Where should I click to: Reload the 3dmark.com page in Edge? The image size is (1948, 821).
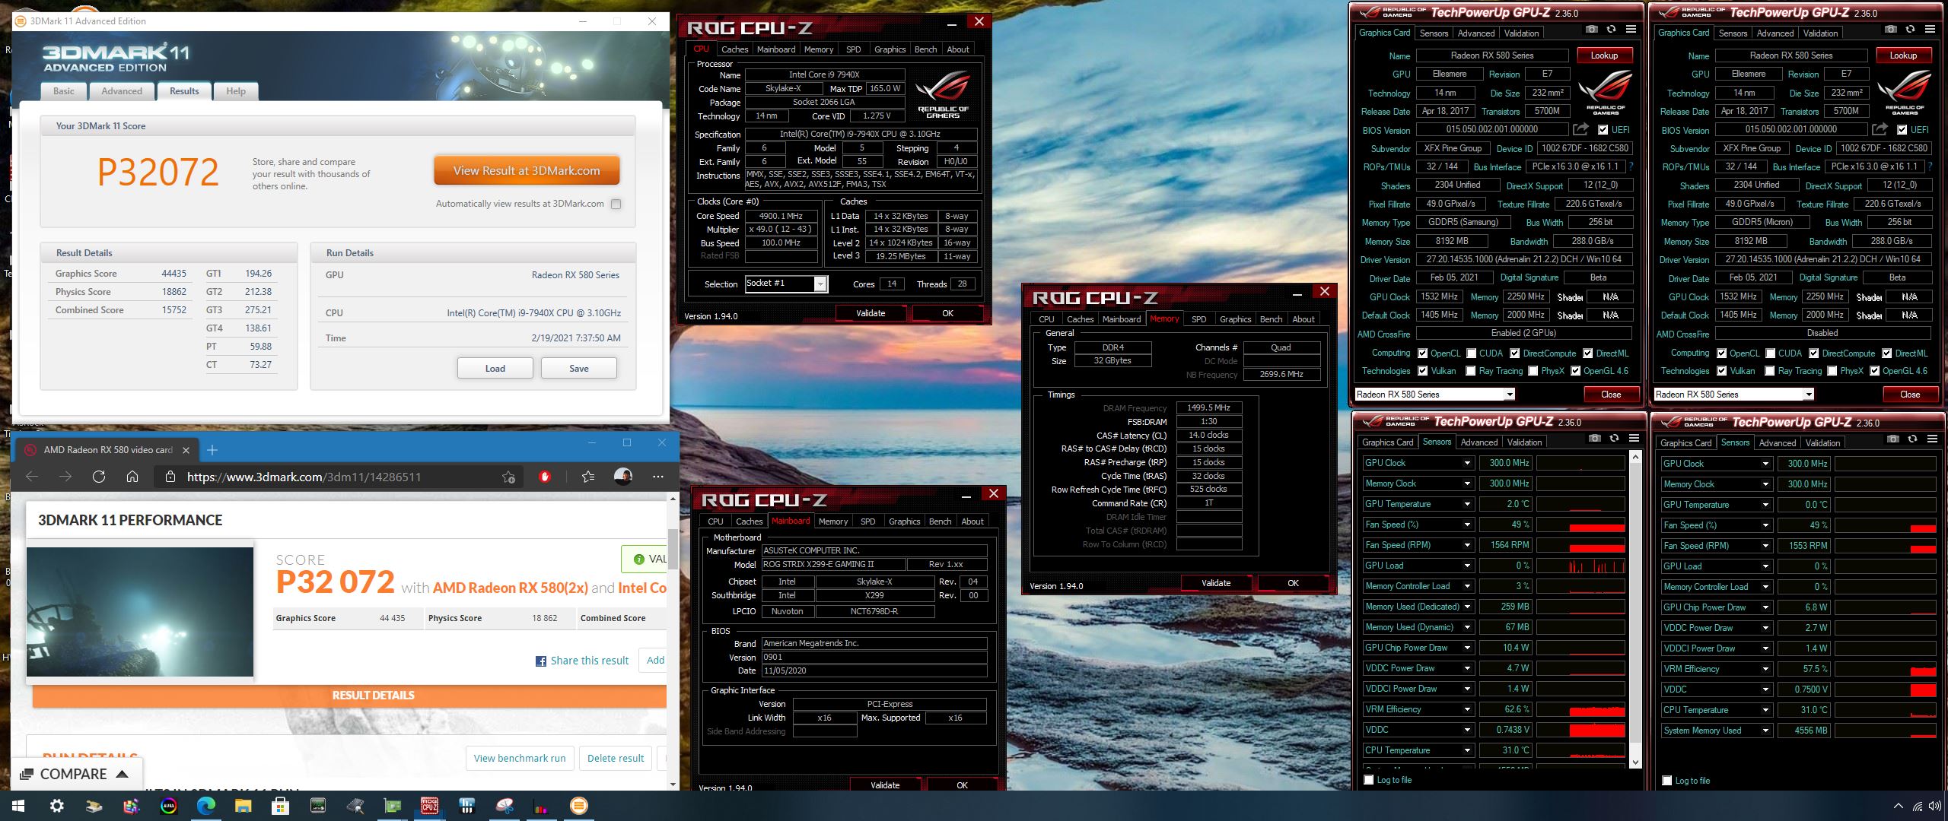tap(99, 477)
